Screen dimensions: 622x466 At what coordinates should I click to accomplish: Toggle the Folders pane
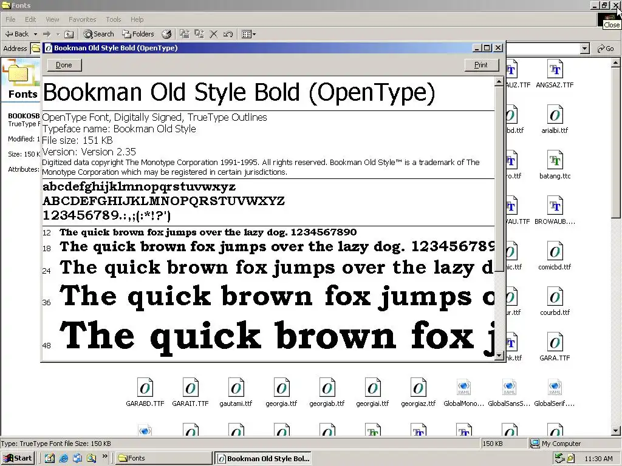138,34
